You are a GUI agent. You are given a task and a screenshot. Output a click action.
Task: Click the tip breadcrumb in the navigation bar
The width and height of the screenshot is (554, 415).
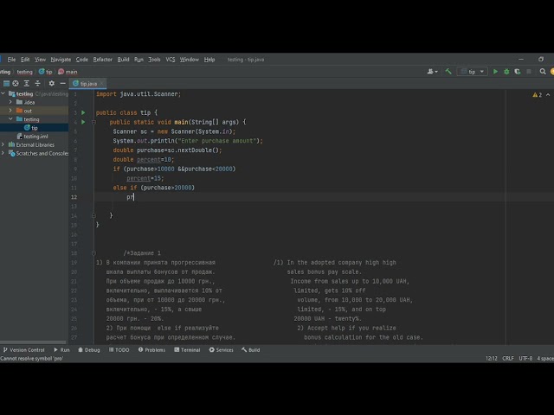pyautogui.click(x=45, y=72)
